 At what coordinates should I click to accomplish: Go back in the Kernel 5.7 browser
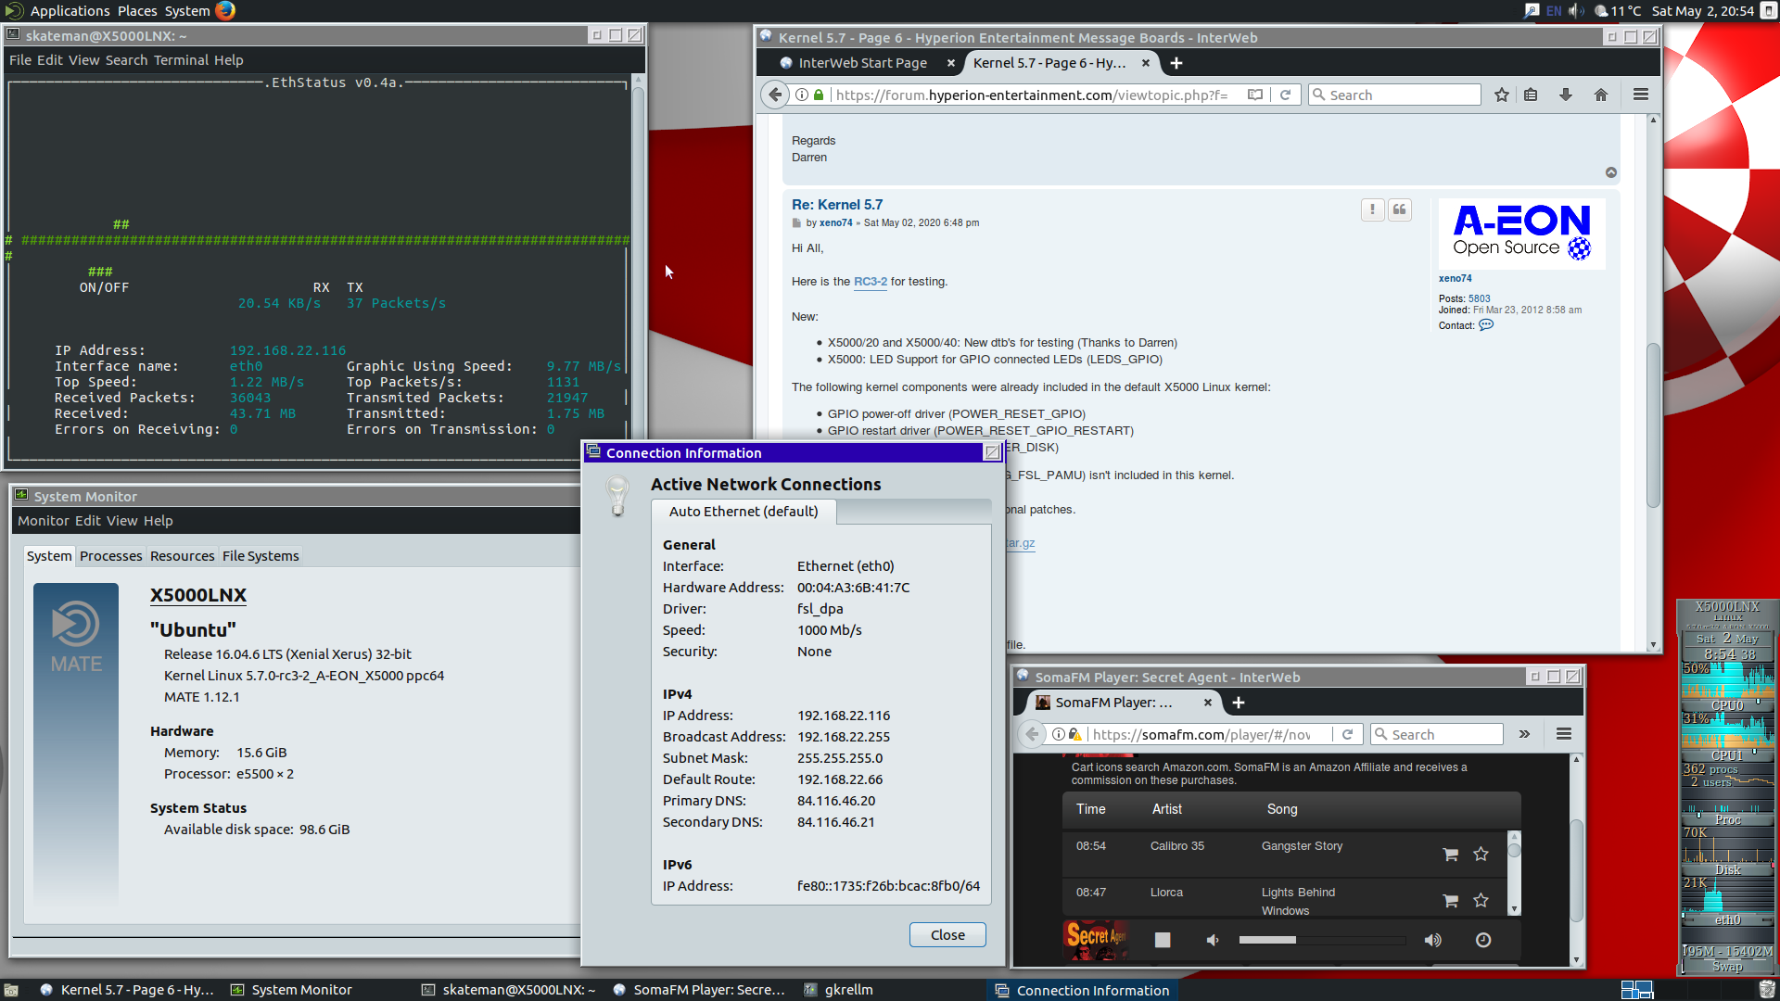[774, 95]
